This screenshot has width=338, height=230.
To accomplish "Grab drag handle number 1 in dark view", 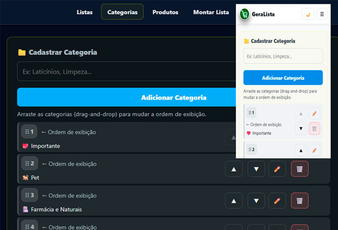I will (x=29, y=131).
